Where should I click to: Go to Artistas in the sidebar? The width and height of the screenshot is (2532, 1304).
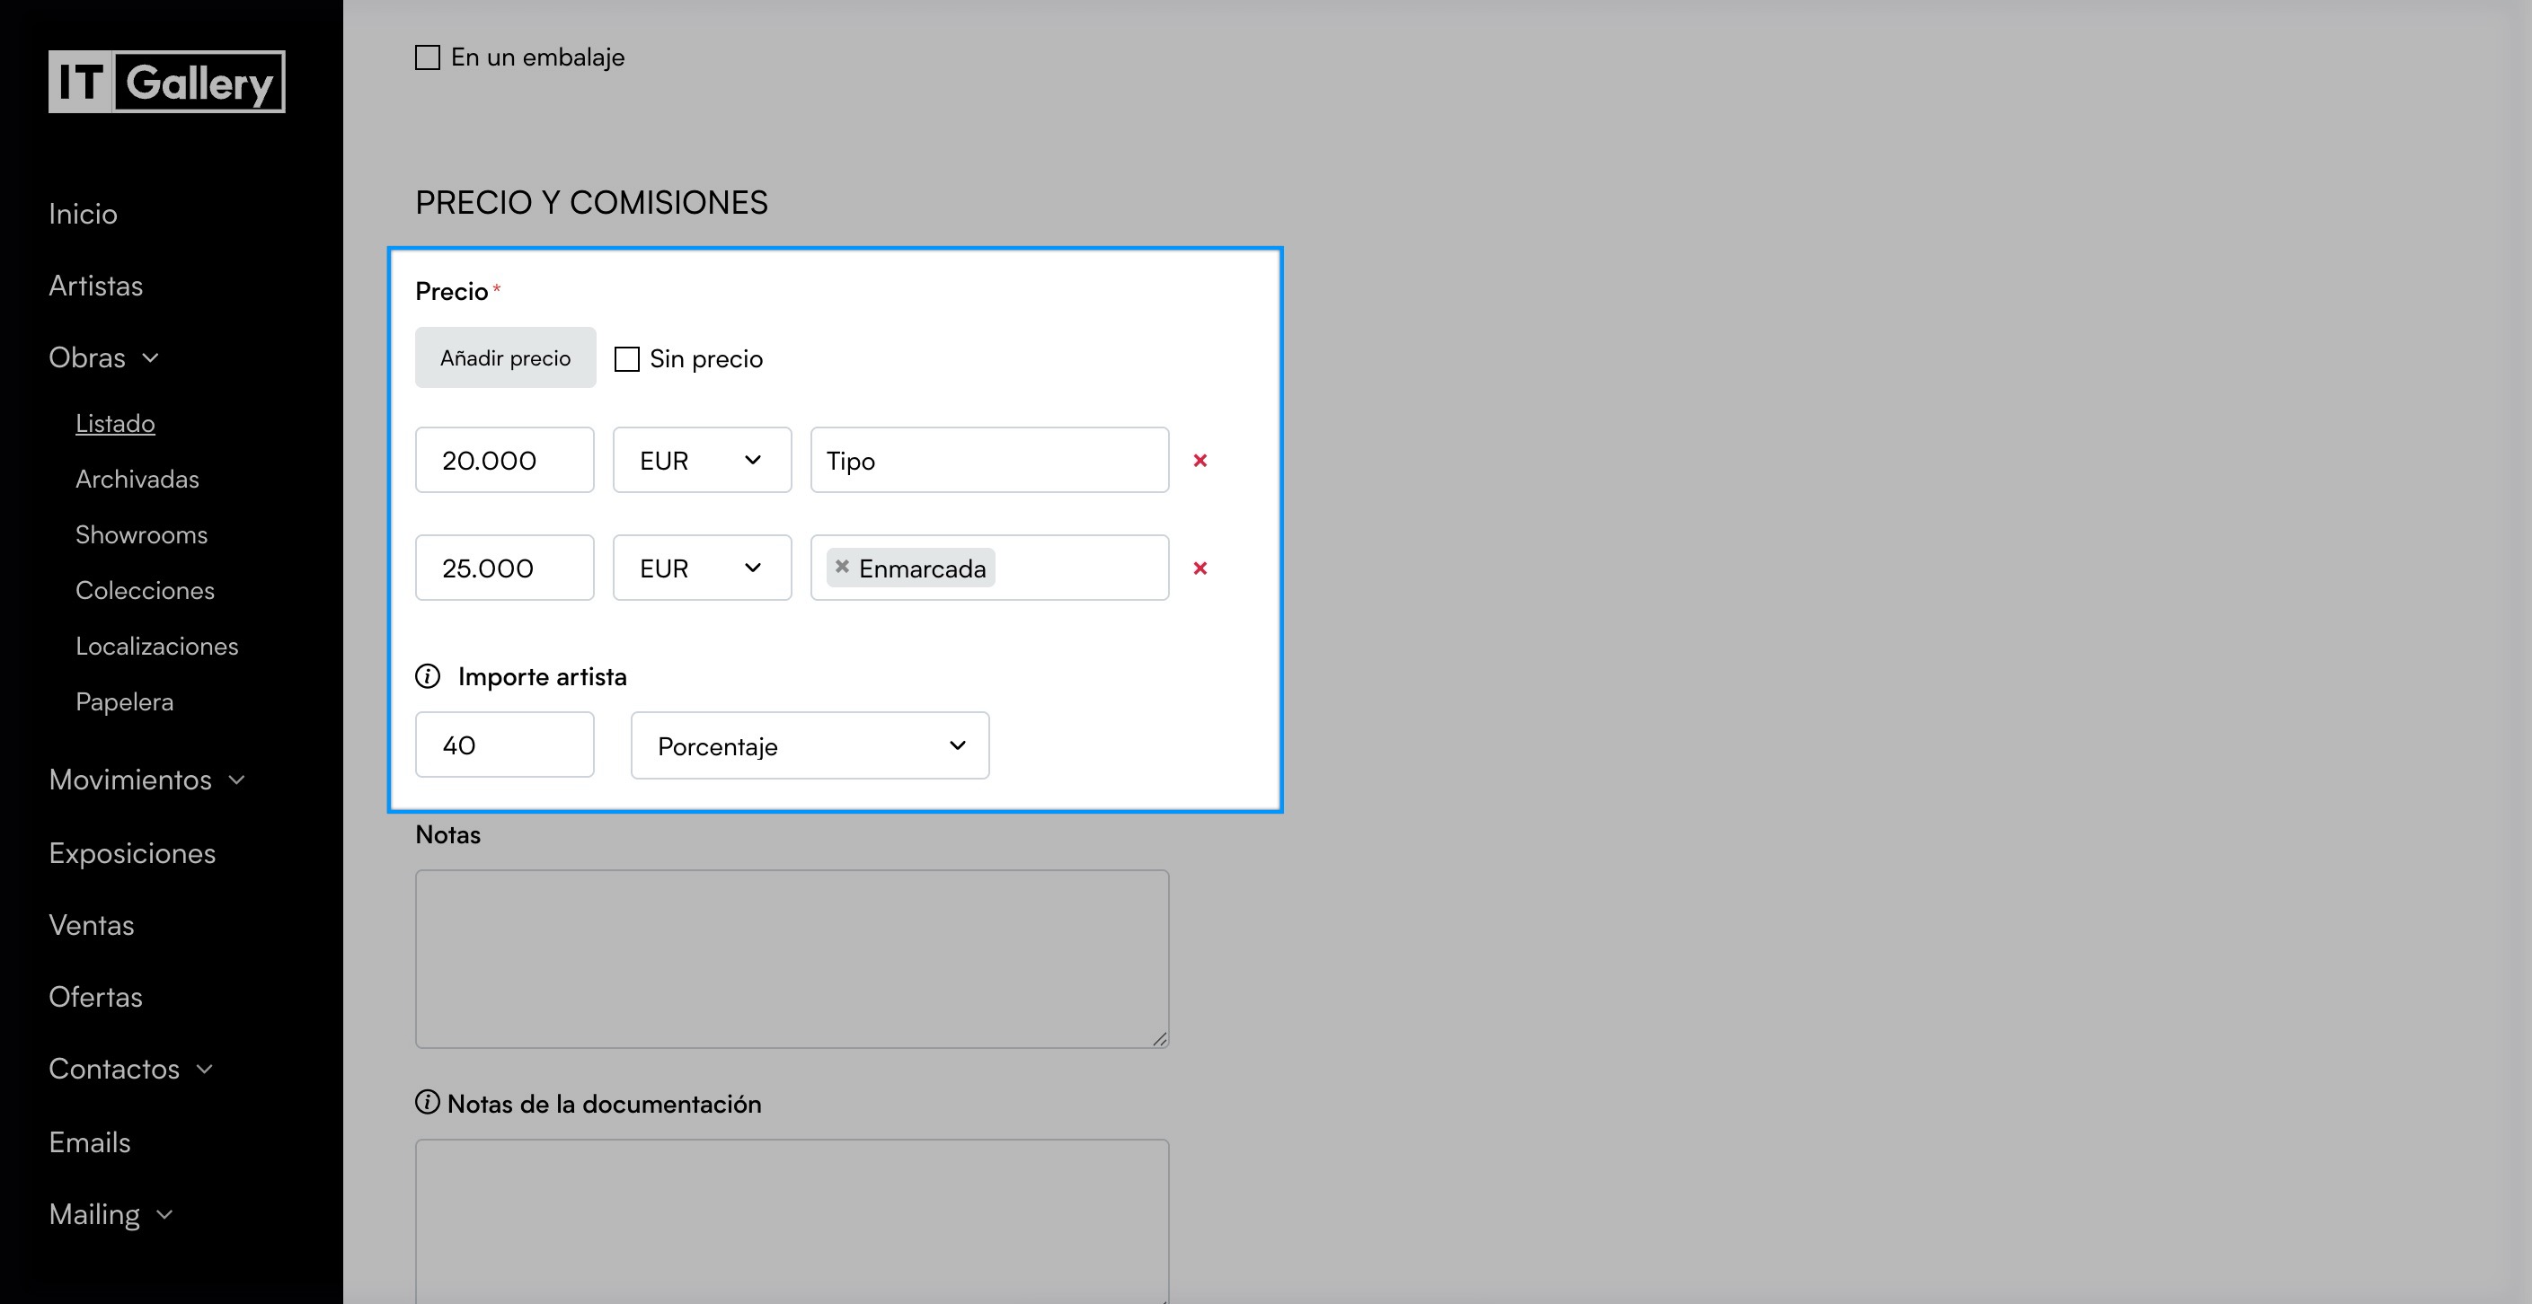point(95,286)
